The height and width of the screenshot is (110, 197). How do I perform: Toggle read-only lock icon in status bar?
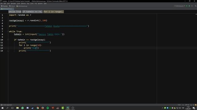pyautogui.click(x=191, y=105)
